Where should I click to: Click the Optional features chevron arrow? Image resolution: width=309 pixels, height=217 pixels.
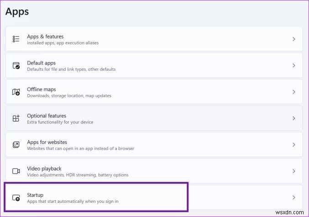(294, 118)
